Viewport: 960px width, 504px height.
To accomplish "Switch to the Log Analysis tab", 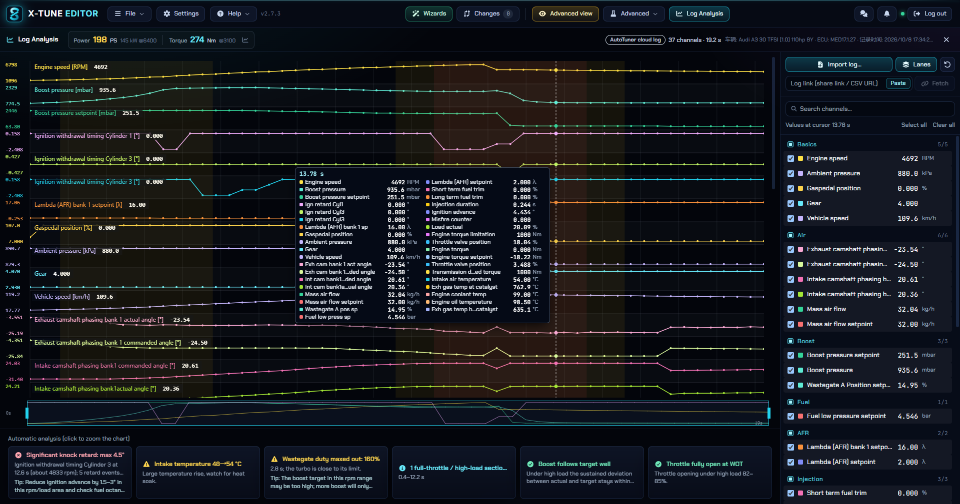I will pyautogui.click(x=699, y=14).
